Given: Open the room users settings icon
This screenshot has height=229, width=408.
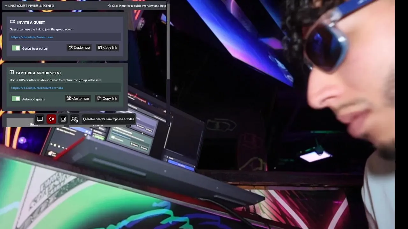Looking at the screenshot, I should [x=75, y=119].
